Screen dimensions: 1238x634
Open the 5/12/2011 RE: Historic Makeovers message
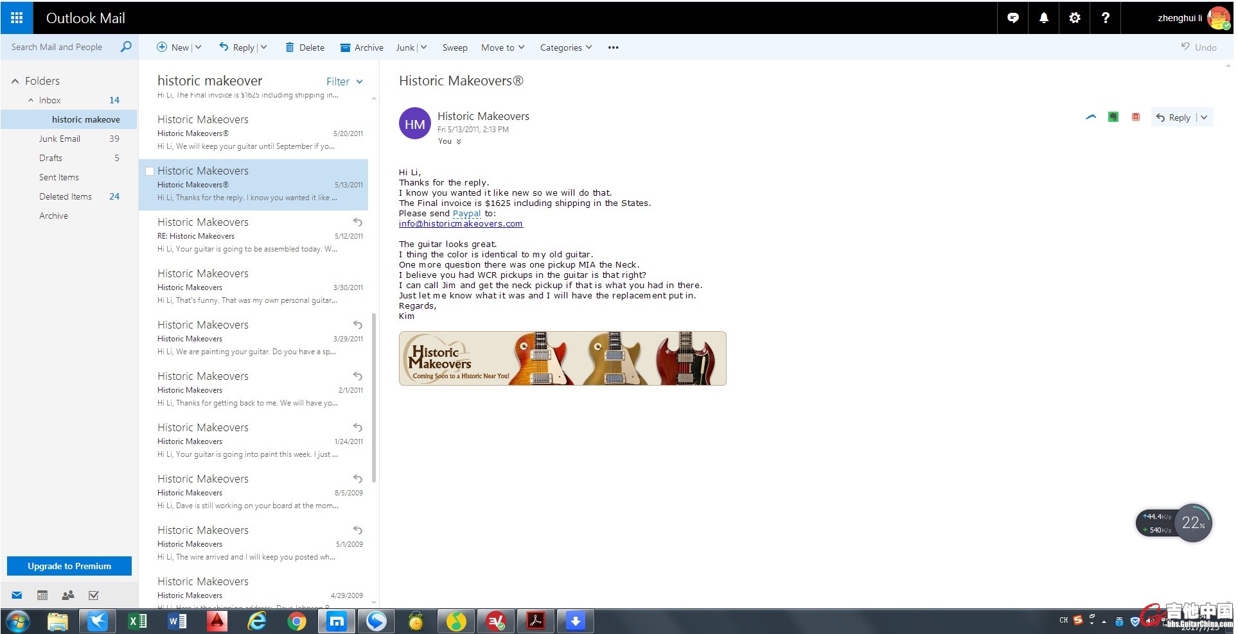click(x=254, y=236)
